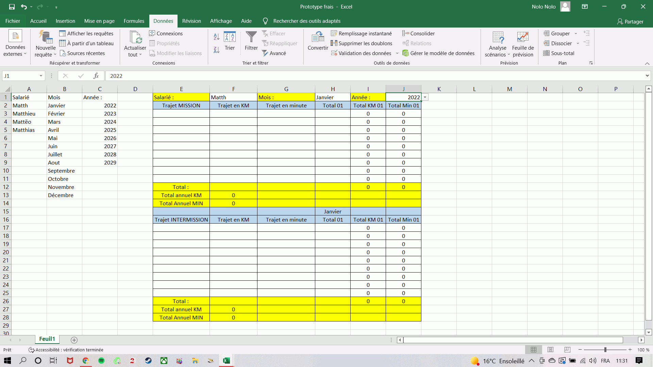Open the Formules ribbon tab
Screen dimensions: 653x367
tap(134, 21)
